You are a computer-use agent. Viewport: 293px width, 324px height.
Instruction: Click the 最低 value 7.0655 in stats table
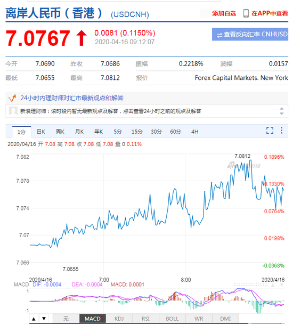[45, 78]
